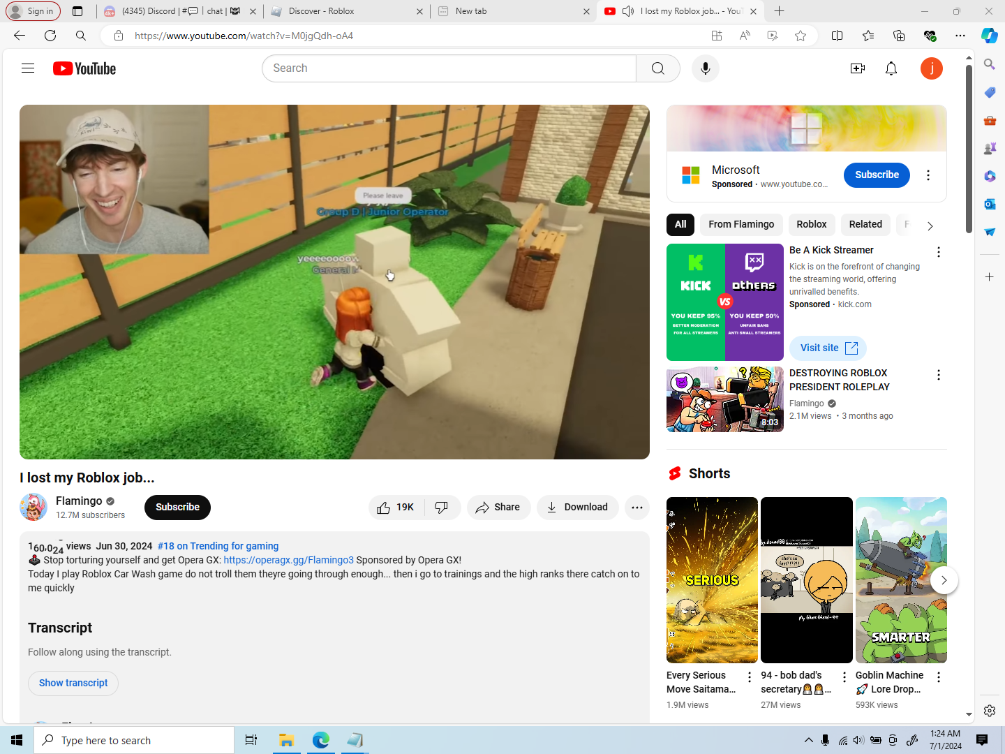Show more filter chips with the arrow
Image resolution: width=1005 pixels, height=754 pixels.
click(x=930, y=226)
